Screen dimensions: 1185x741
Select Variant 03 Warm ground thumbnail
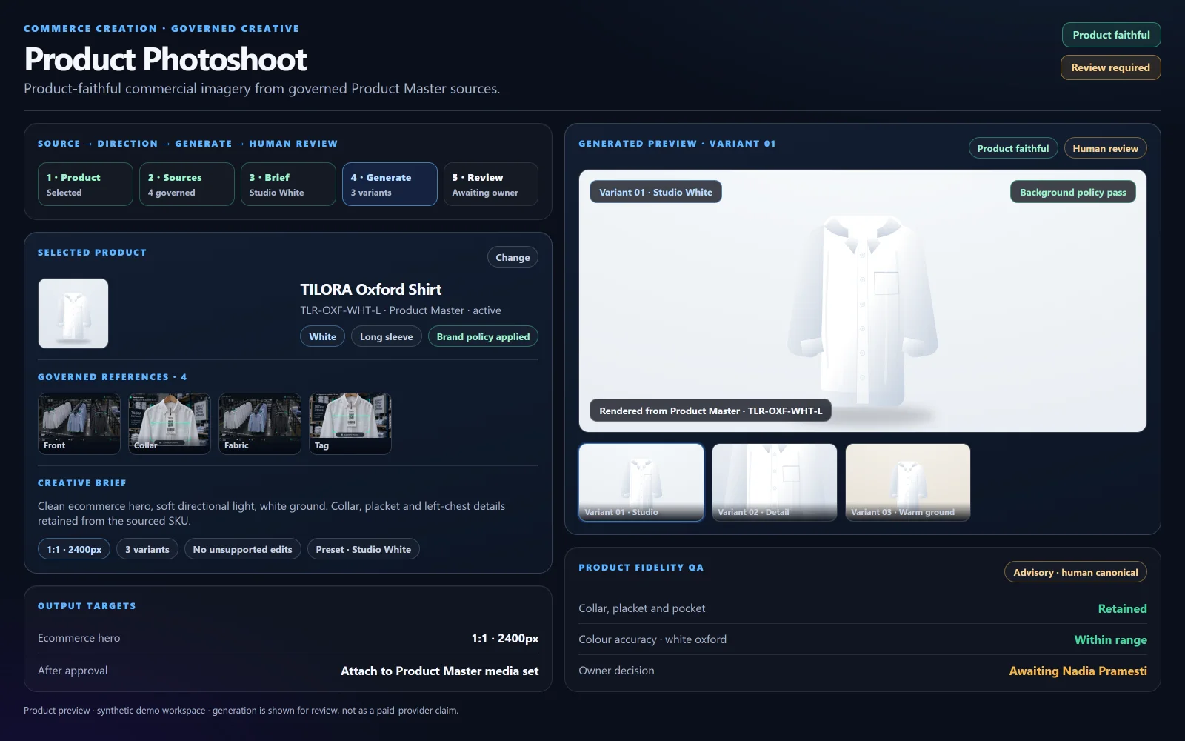pyautogui.click(x=908, y=482)
